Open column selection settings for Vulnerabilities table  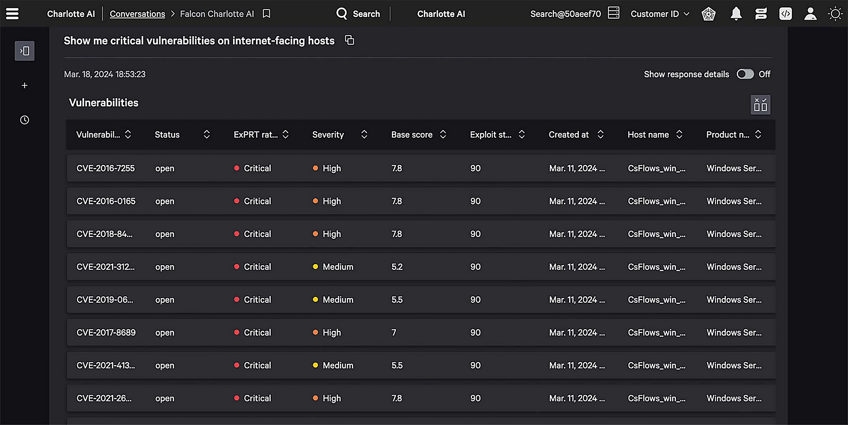760,105
